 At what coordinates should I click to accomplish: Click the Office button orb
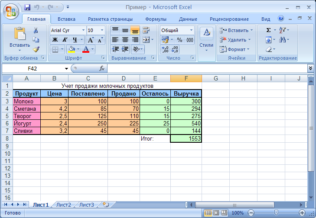tap(11, 11)
